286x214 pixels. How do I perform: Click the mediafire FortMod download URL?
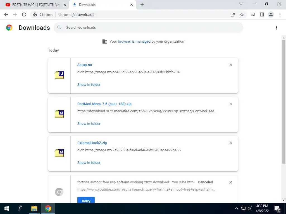pos(147,111)
